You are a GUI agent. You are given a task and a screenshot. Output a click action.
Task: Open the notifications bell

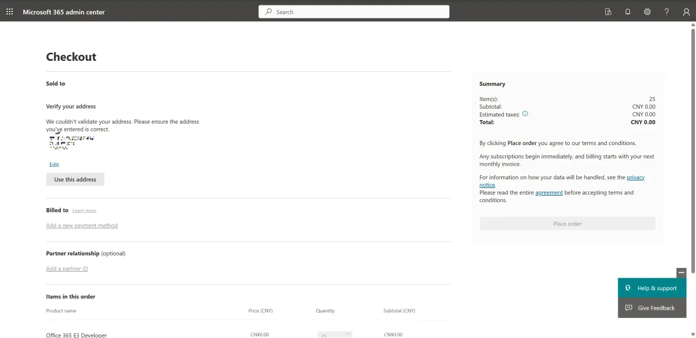coord(627,12)
